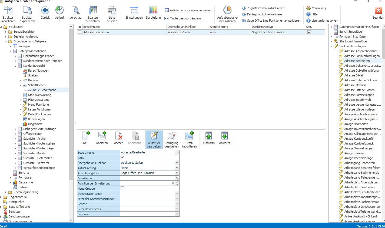385x228 pixels.
Task: Toggle Aktiv checkbox in Adresse Bearbeiten row
Action: pyautogui.click(x=309, y=32)
